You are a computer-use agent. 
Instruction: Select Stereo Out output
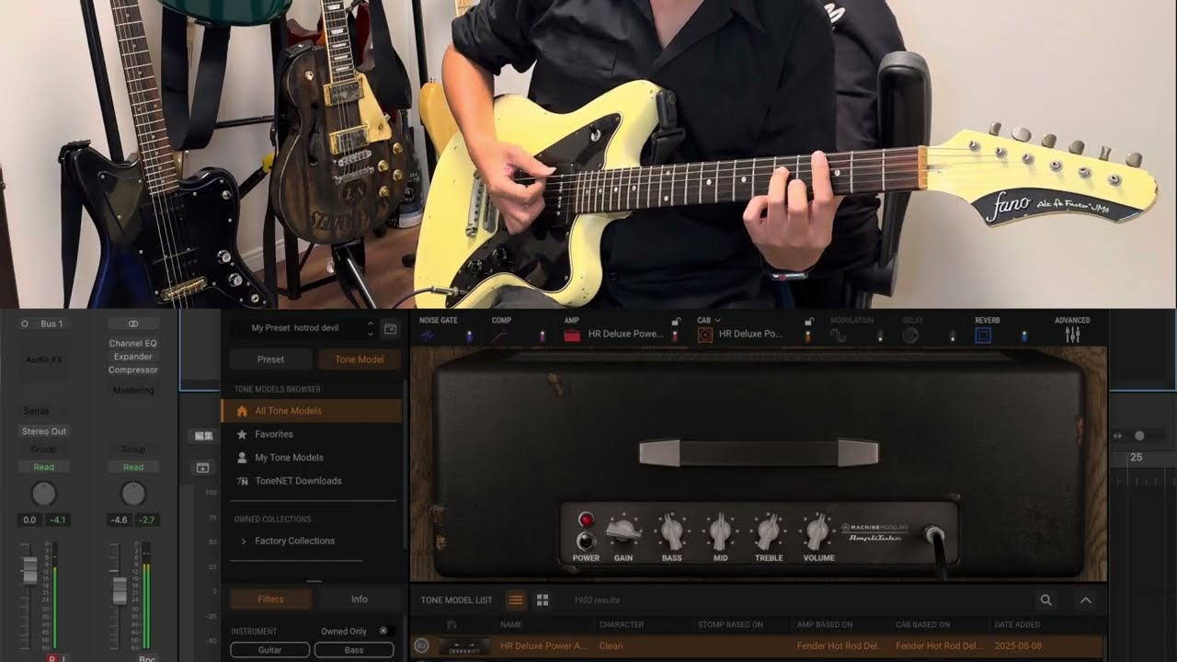pos(44,431)
